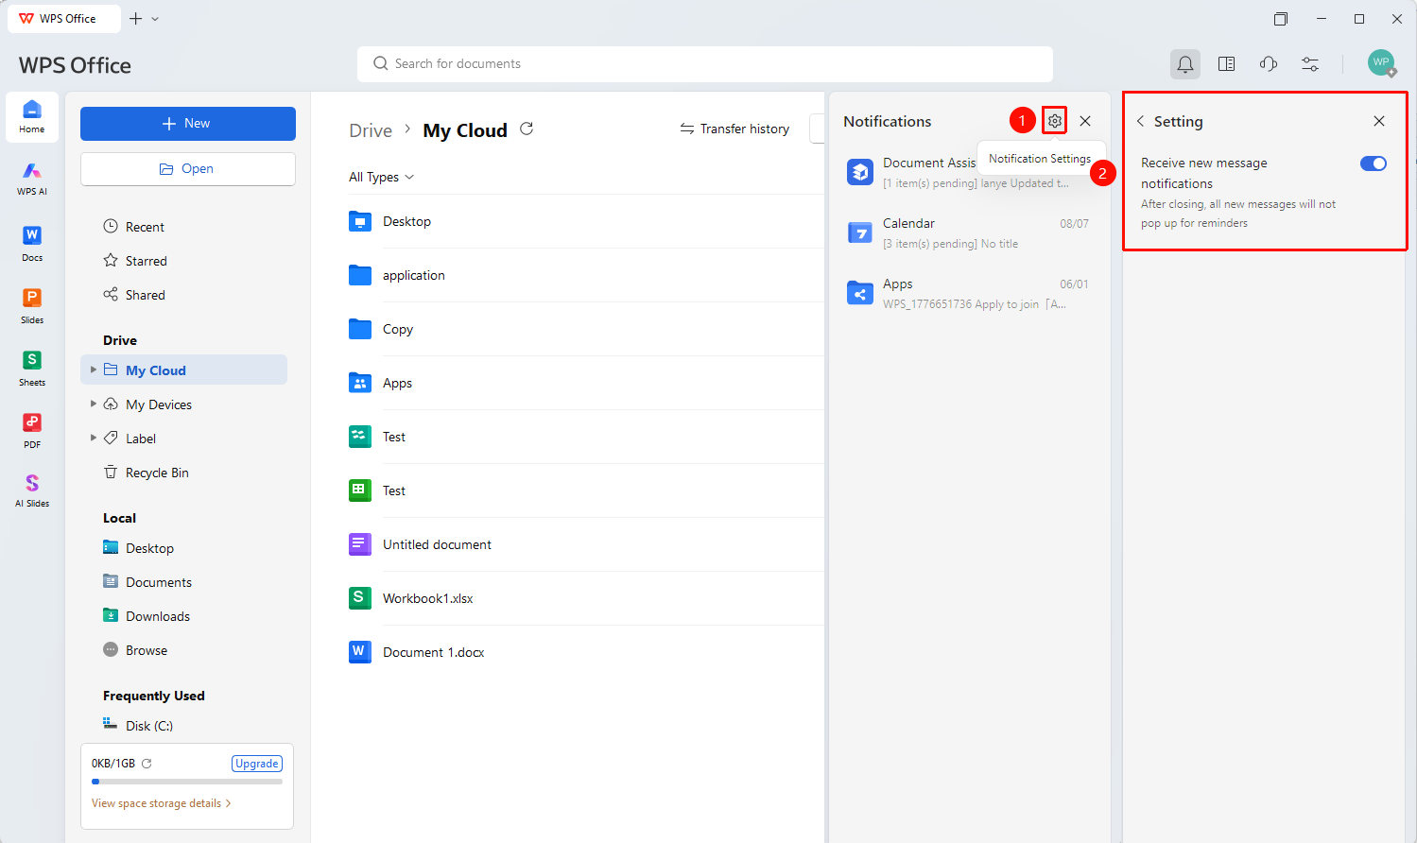Click the storage usage progress bar
The image size is (1417, 843).
(x=187, y=782)
